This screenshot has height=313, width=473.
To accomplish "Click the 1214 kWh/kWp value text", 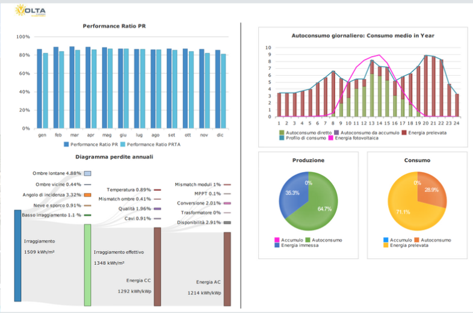I will tap(204, 293).
